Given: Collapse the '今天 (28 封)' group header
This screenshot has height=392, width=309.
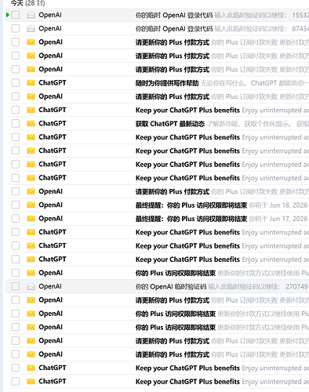Looking at the screenshot, I should click(27, 3).
